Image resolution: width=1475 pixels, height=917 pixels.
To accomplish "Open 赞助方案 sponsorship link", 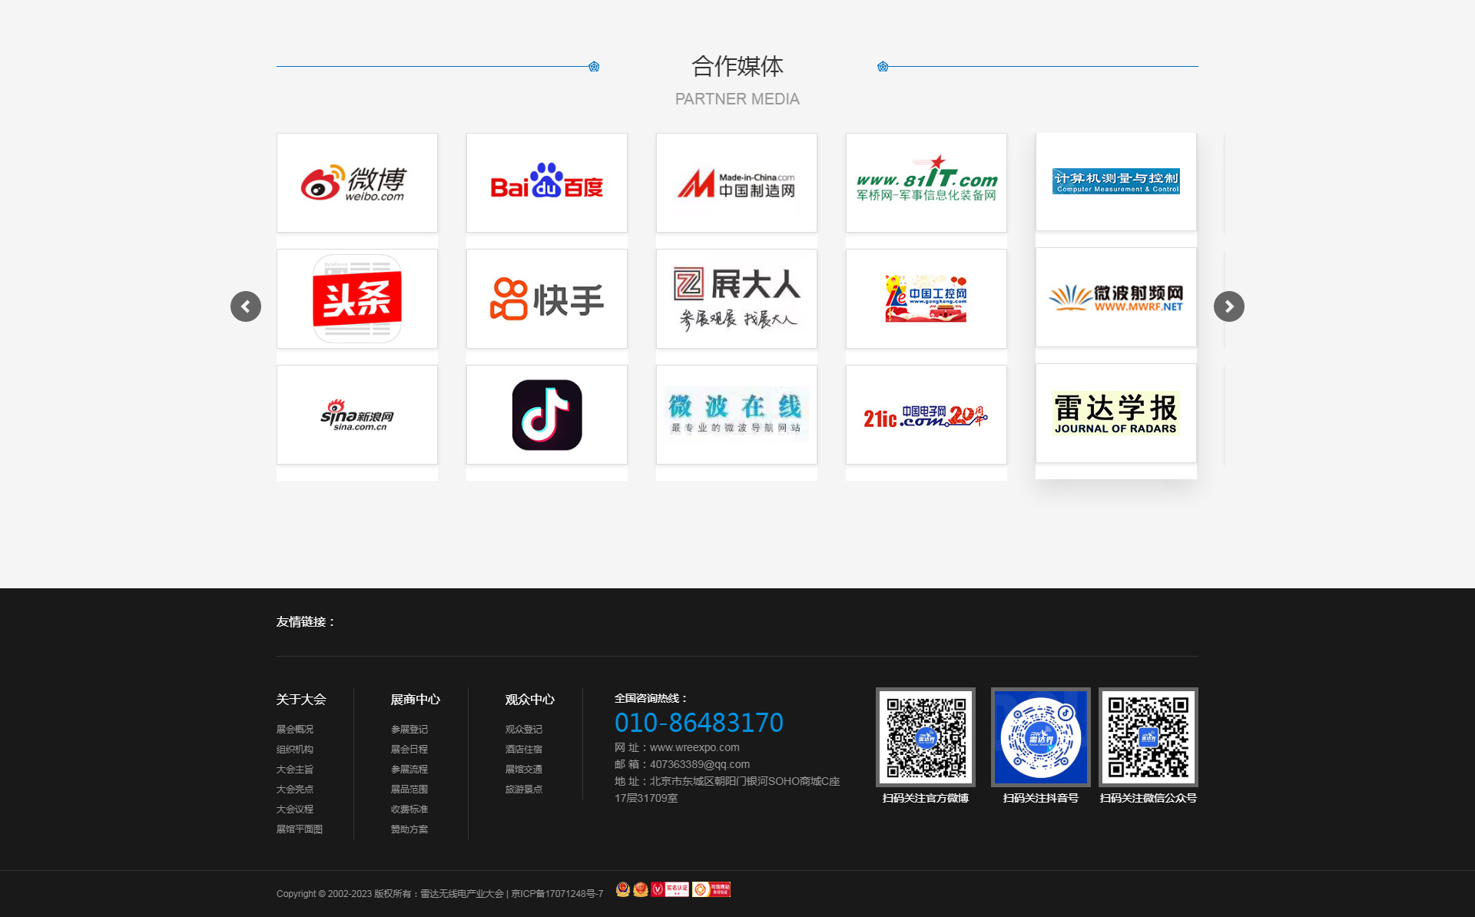I will 409,829.
